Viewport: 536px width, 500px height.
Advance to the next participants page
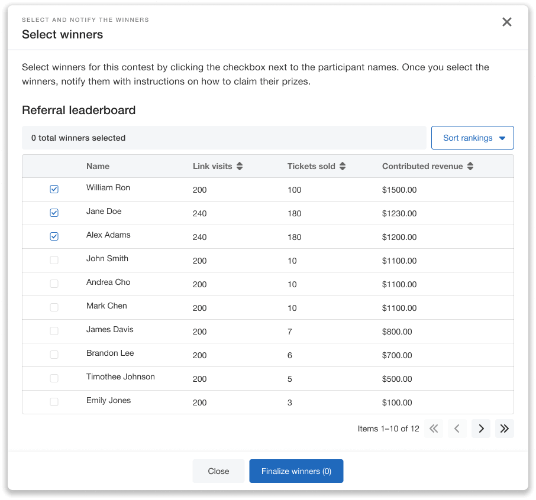click(480, 428)
